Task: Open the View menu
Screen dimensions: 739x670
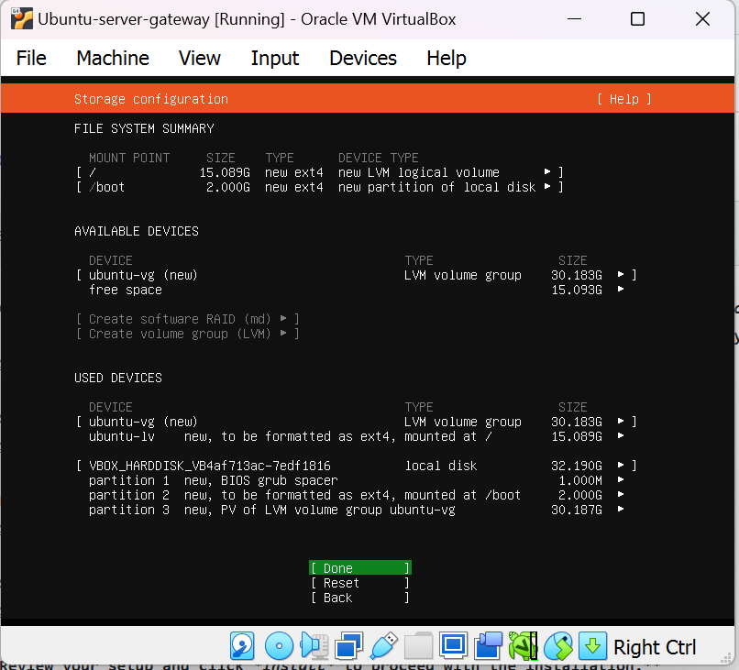Action: point(199,59)
